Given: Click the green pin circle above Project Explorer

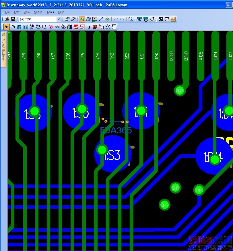Looking at the screenshot, I should 3,35.
